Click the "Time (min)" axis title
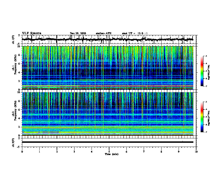221x170 pixels. (x=112, y=154)
